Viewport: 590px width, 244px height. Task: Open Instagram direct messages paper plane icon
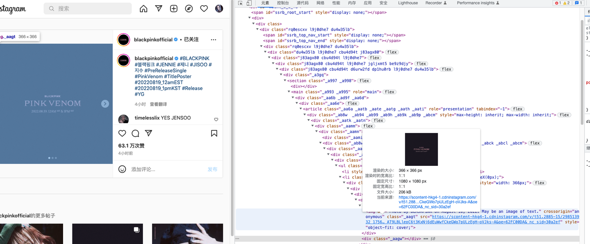click(159, 9)
